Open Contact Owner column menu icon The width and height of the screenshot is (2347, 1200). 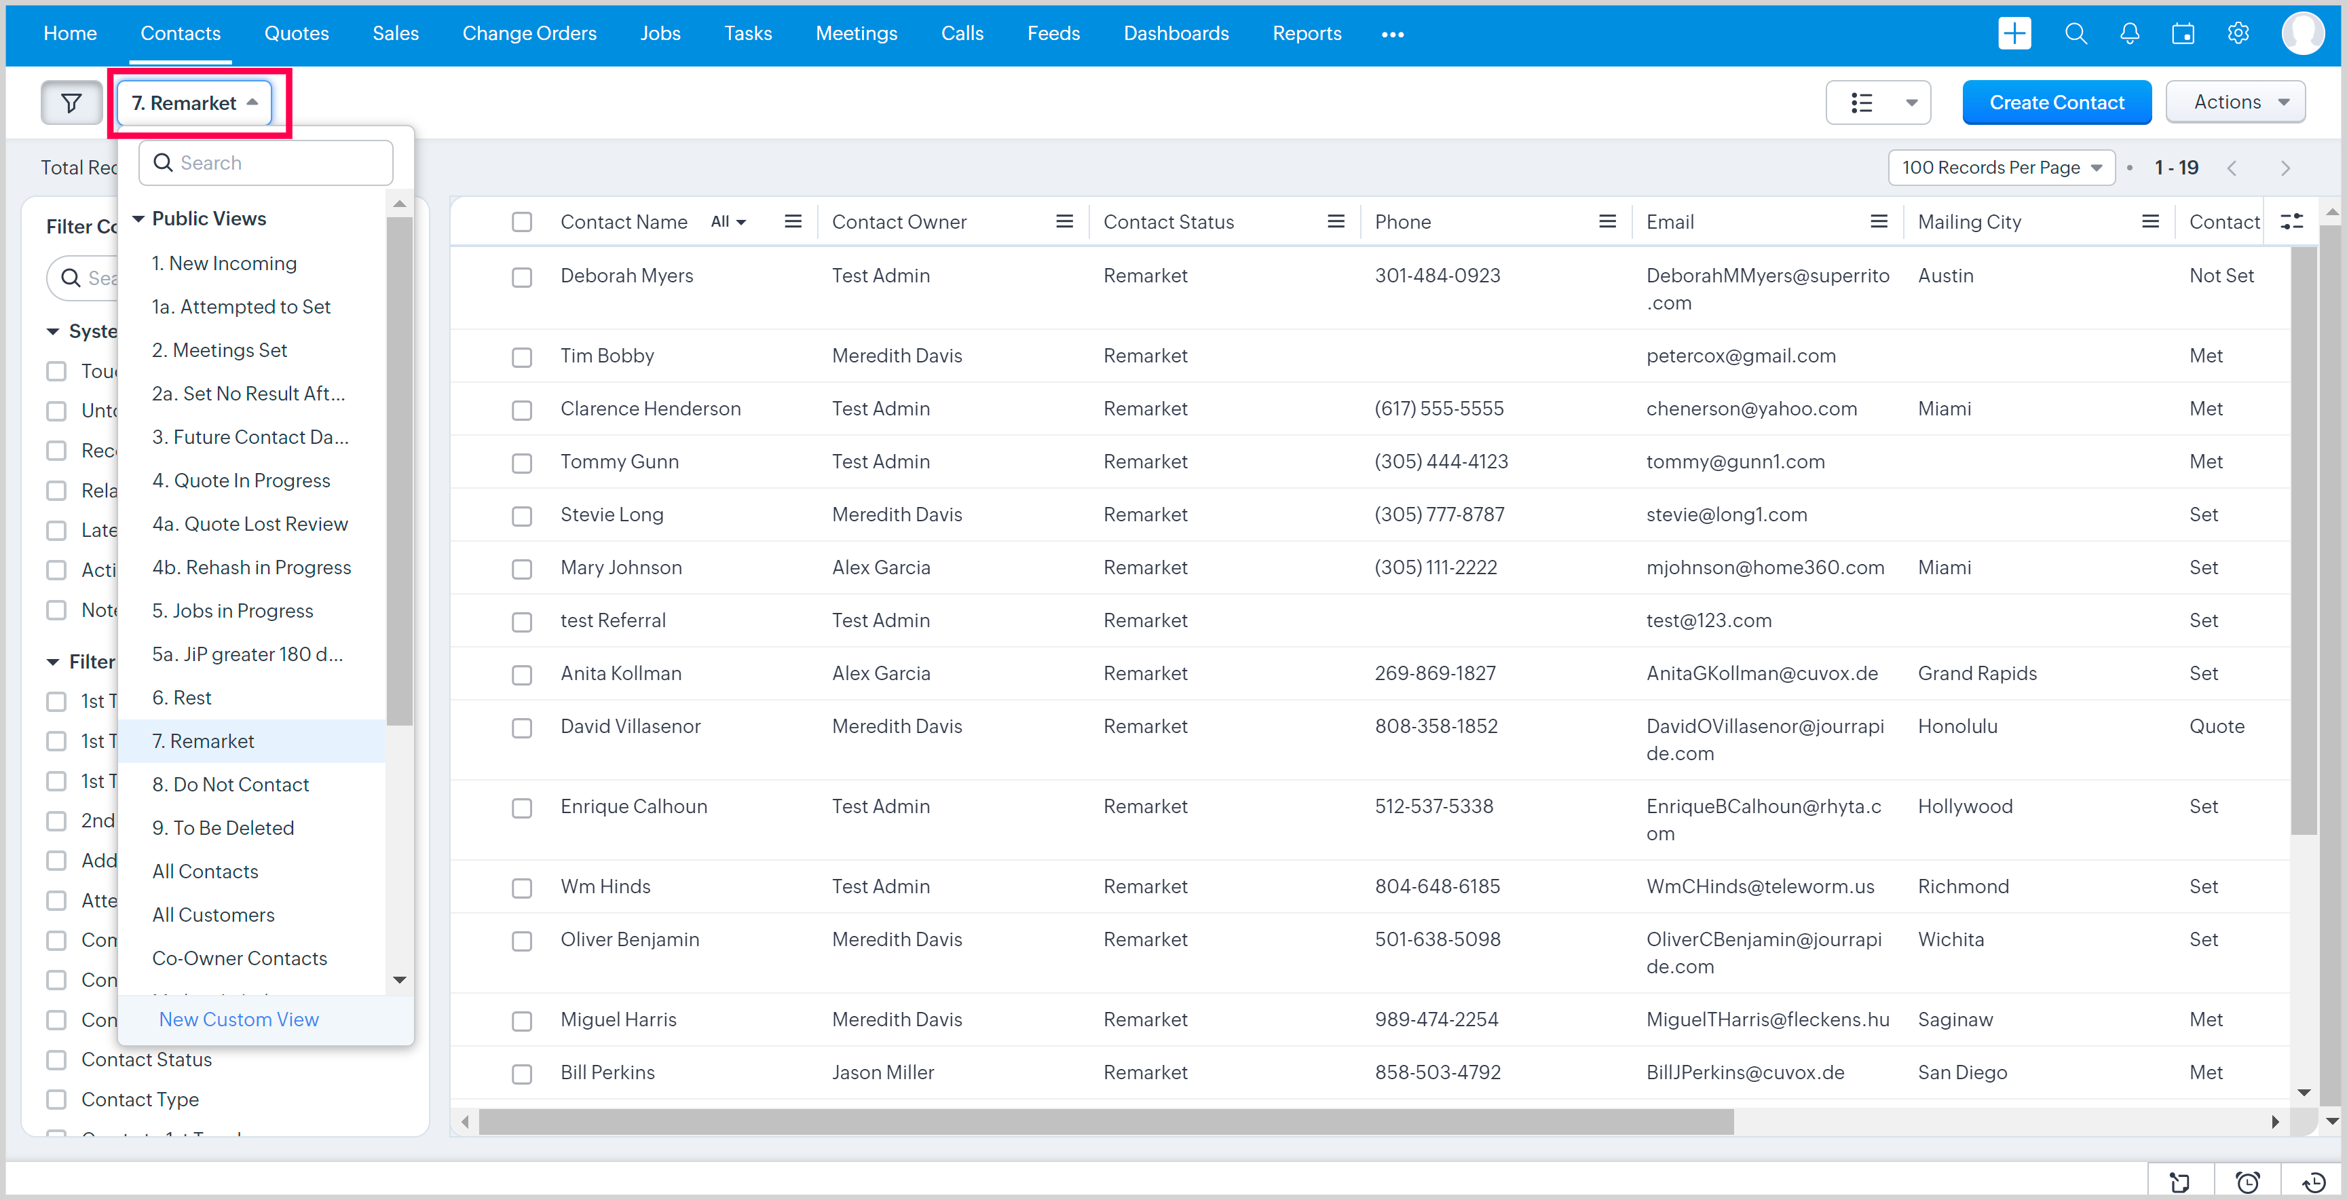pos(1064,221)
